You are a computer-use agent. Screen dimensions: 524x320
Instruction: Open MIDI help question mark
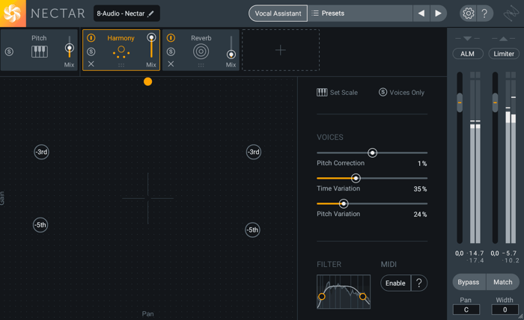click(x=419, y=283)
